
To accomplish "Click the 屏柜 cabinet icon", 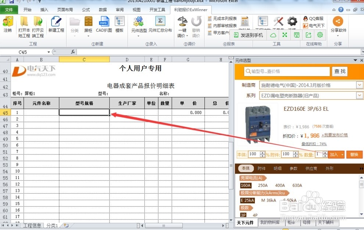I will [x=88, y=22].
